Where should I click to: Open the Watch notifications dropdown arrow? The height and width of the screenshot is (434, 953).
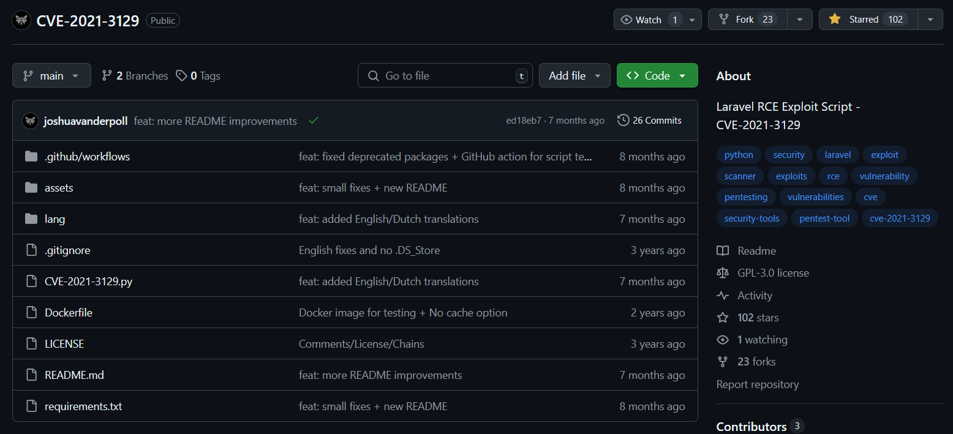(692, 20)
